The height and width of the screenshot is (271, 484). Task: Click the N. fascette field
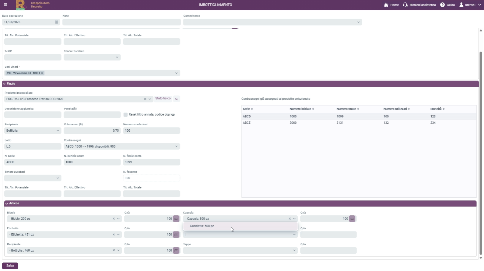click(x=152, y=178)
